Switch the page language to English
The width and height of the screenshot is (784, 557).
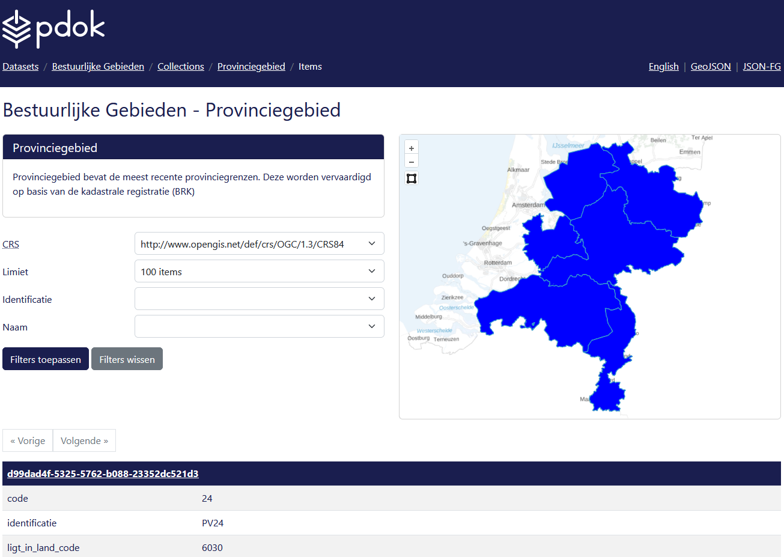663,66
